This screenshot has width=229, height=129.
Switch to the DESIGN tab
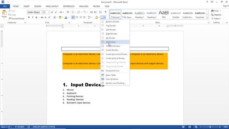click(38, 6)
